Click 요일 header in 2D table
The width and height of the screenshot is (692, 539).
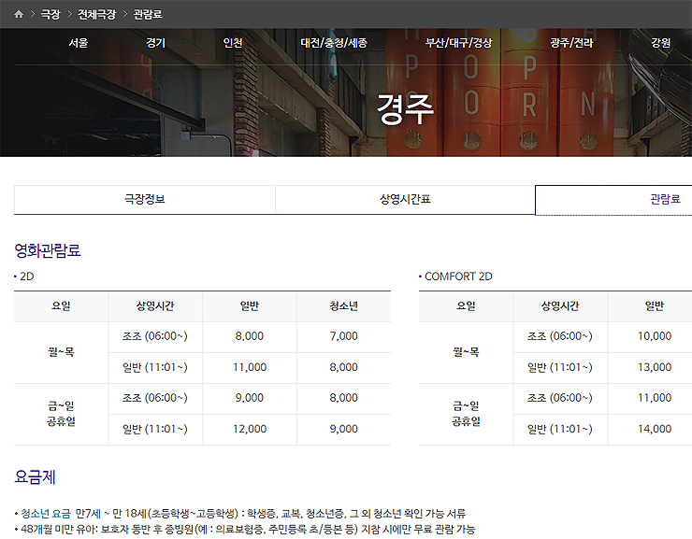pos(61,306)
